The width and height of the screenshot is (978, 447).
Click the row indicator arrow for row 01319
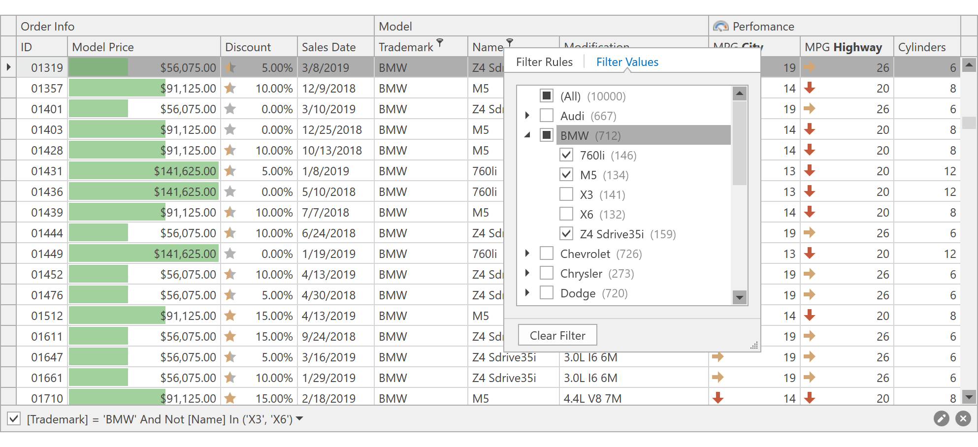(x=9, y=67)
